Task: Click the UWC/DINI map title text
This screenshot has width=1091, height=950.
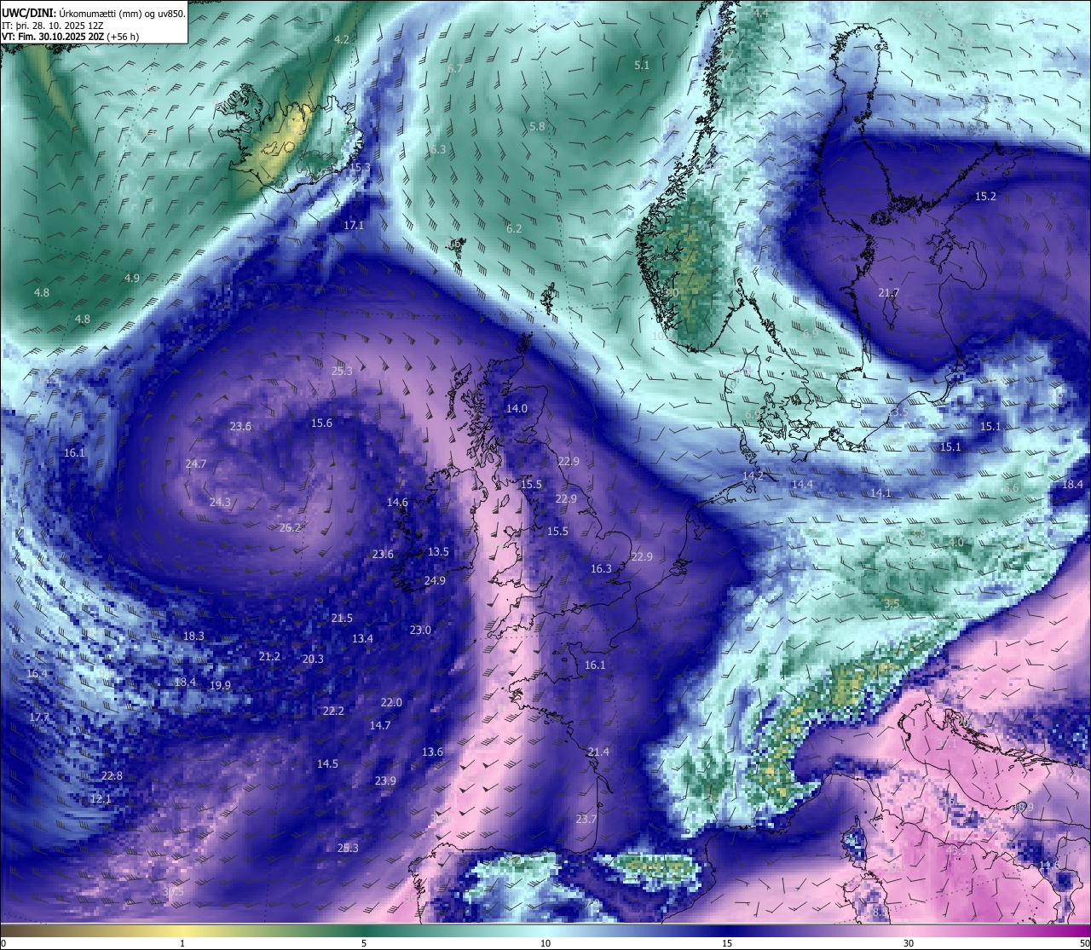Action: click(94, 13)
